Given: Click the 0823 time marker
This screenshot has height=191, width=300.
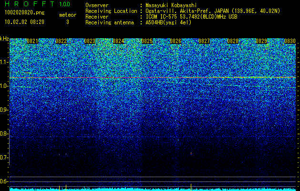Looking at the screenshot, I should (x=90, y=41).
